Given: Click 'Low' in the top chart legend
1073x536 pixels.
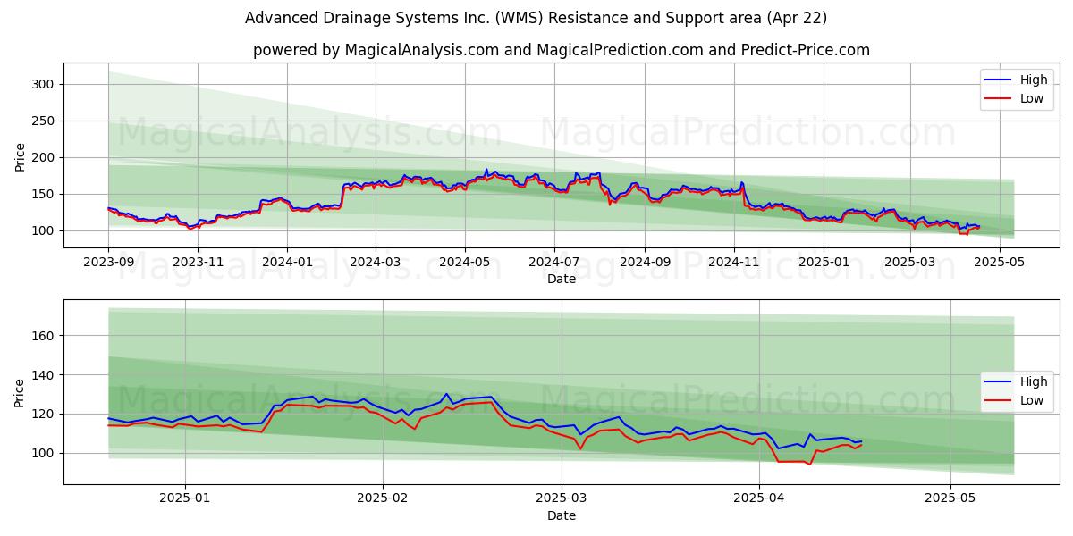Looking at the screenshot, I should tap(1031, 98).
